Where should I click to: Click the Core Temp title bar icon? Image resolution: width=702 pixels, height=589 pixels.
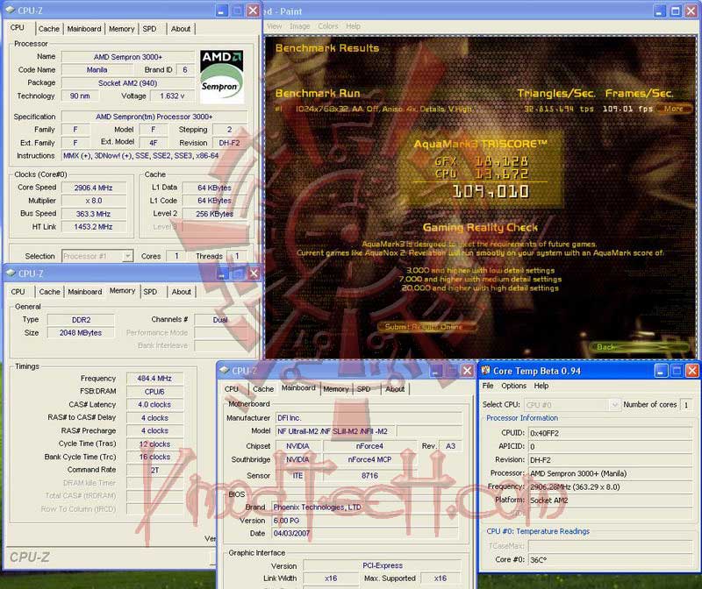coord(486,371)
